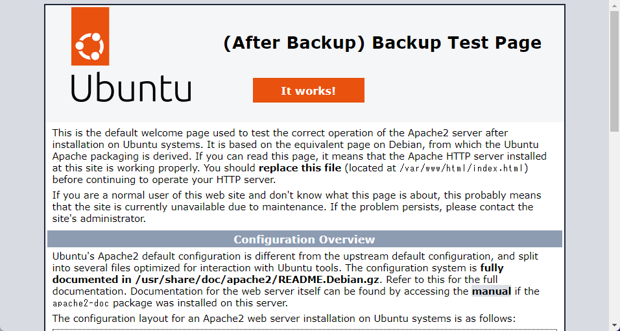Click the 'apache2-doc' package name
Screen dimensions: 620x331
[x=82, y=303]
